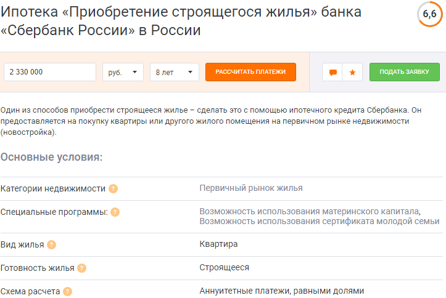Image resolution: width=446 pixels, height=298 pixels.
Task: Select text Возможность использования сертификата молодой семьи
Action: 320,221
